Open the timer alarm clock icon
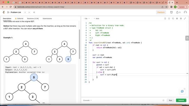Viewport: 189px width, 106px height. pos(171,12)
